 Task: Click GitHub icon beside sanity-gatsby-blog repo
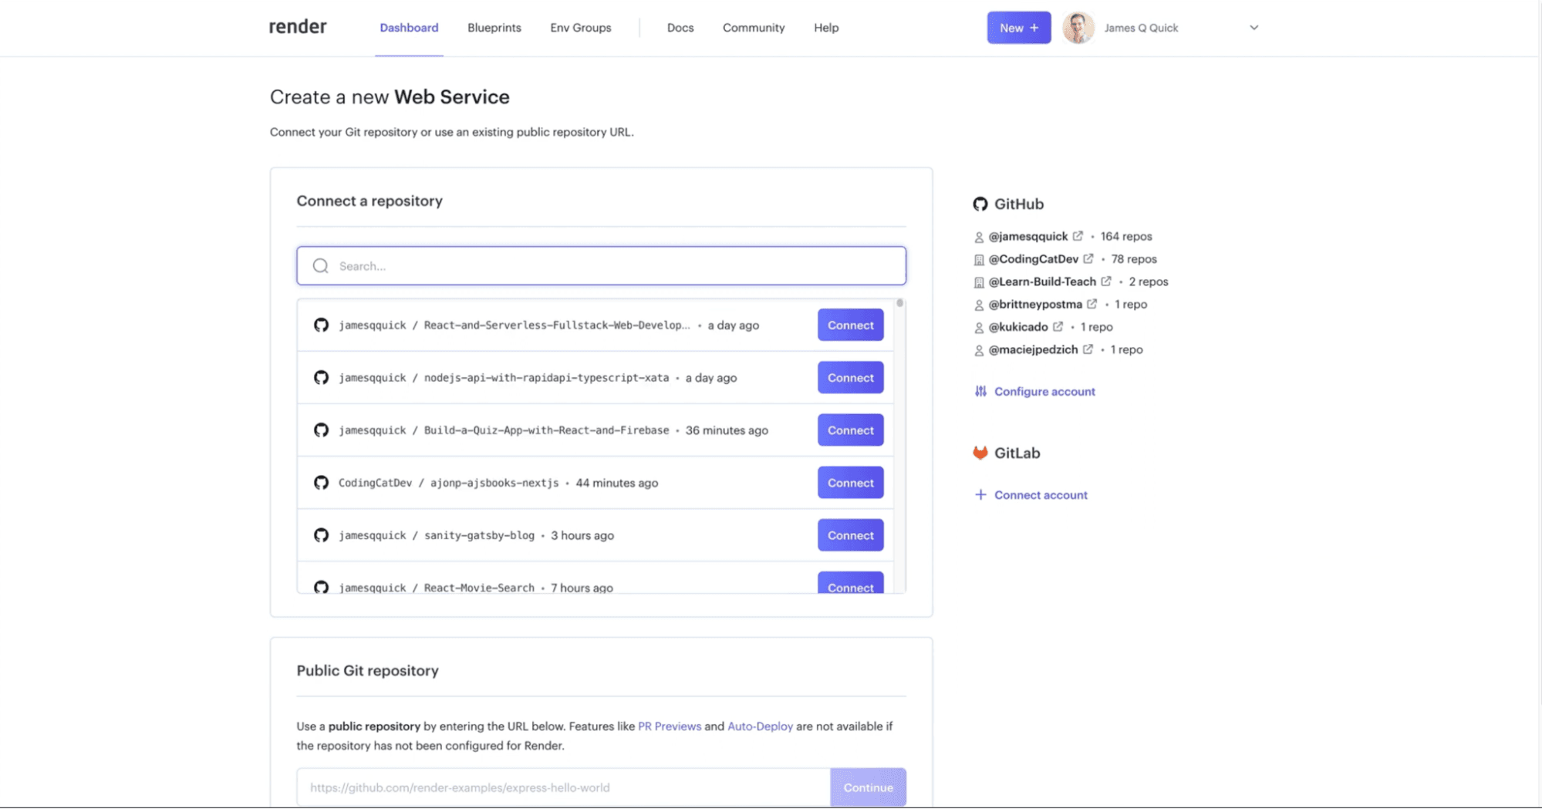click(322, 535)
